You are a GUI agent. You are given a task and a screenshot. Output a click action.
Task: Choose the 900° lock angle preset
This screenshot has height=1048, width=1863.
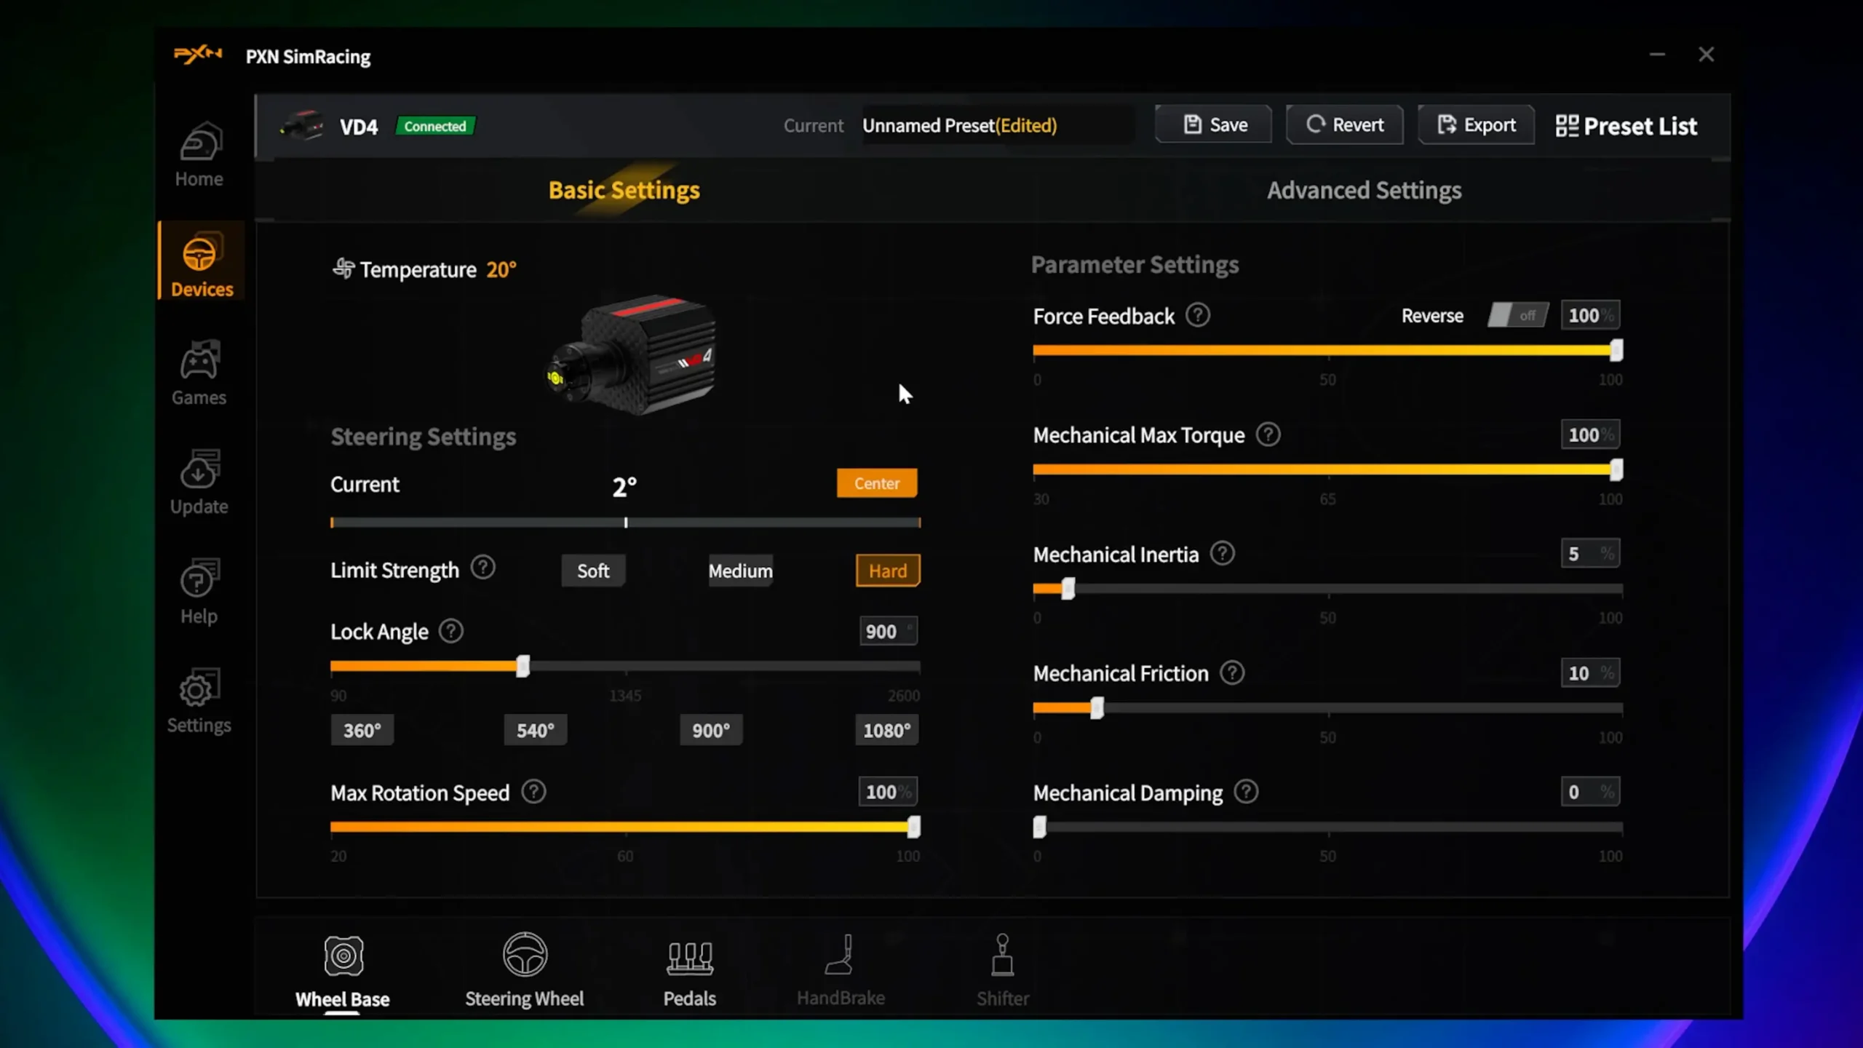[711, 730]
